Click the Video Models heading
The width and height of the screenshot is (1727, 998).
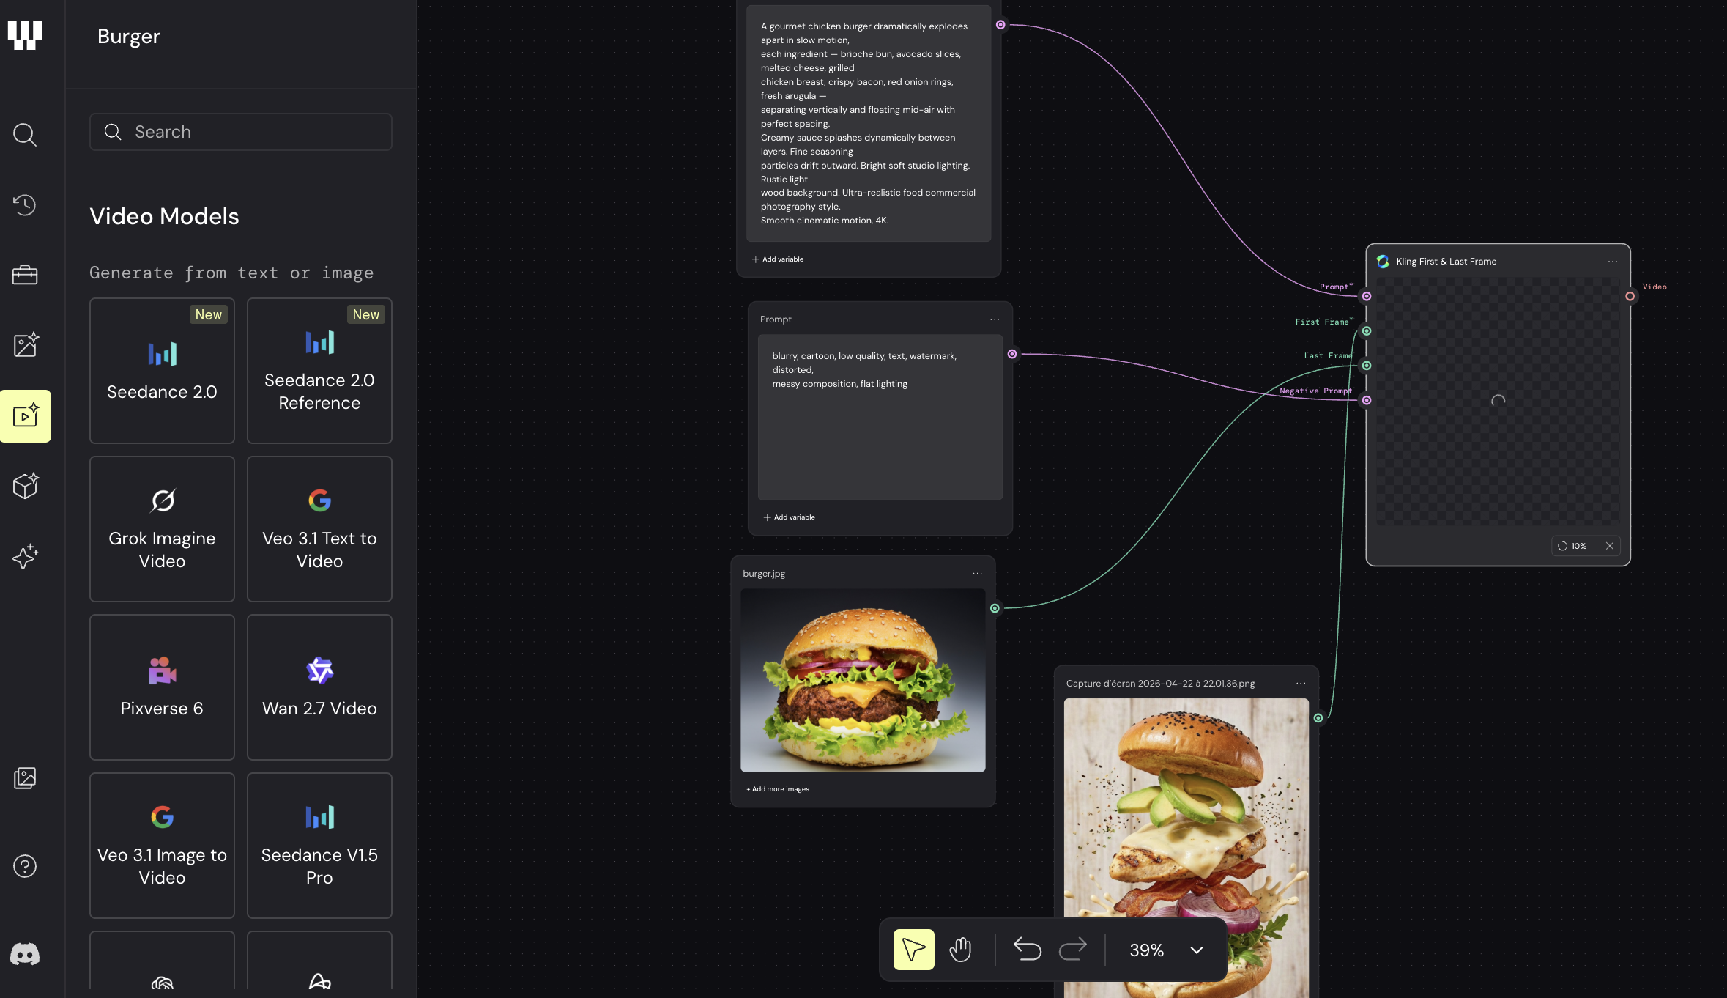click(164, 216)
